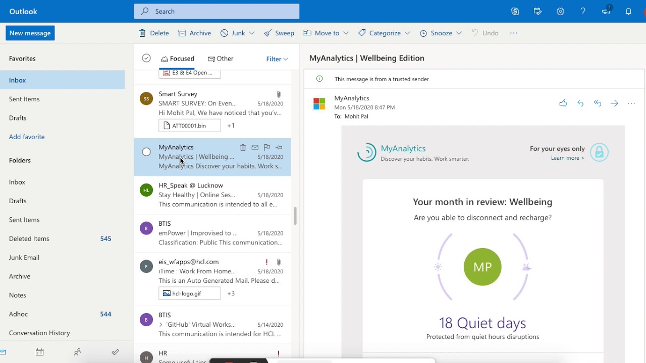Switch to Focused inbox tab

(178, 58)
